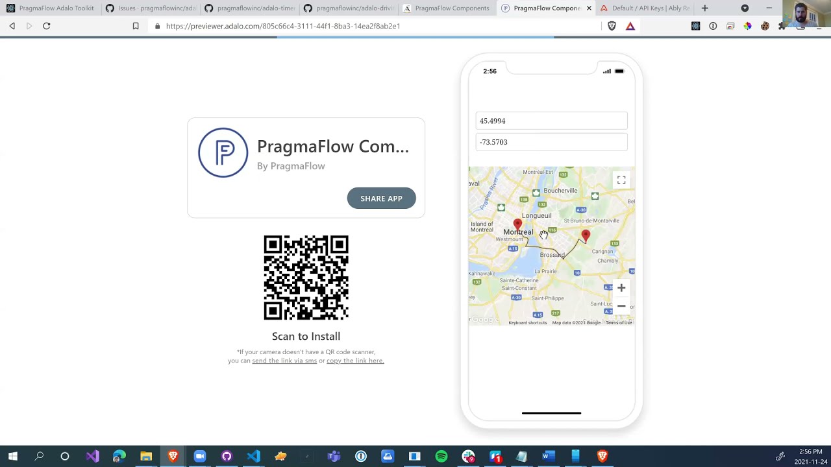Open Brave Rewards triangle icon
The height and width of the screenshot is (467, 831).
click(x=630, y=26)
